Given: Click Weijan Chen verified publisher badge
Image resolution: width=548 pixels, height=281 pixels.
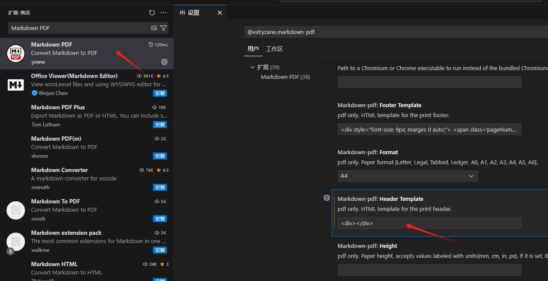Looking at the screenshot, I should pyautogui.click(x=34, y=93).
